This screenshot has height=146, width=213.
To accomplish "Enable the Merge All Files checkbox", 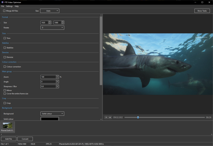I will point(4,11).
